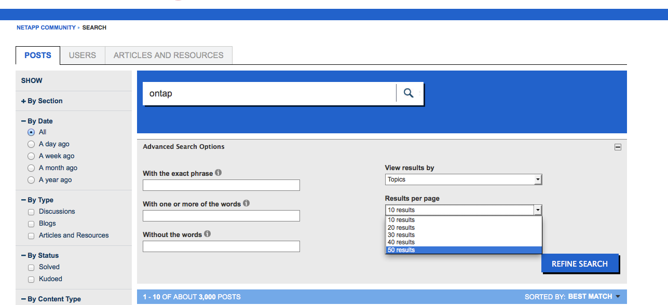Click the 1 - 10 of about 3,000 posts text
This screenshot has height=305, width=668.
pos(192,297)
